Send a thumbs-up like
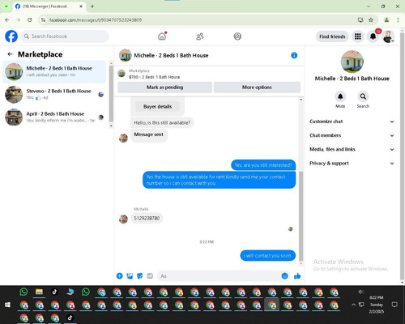405x324 pixels. [x=297, y=275]
